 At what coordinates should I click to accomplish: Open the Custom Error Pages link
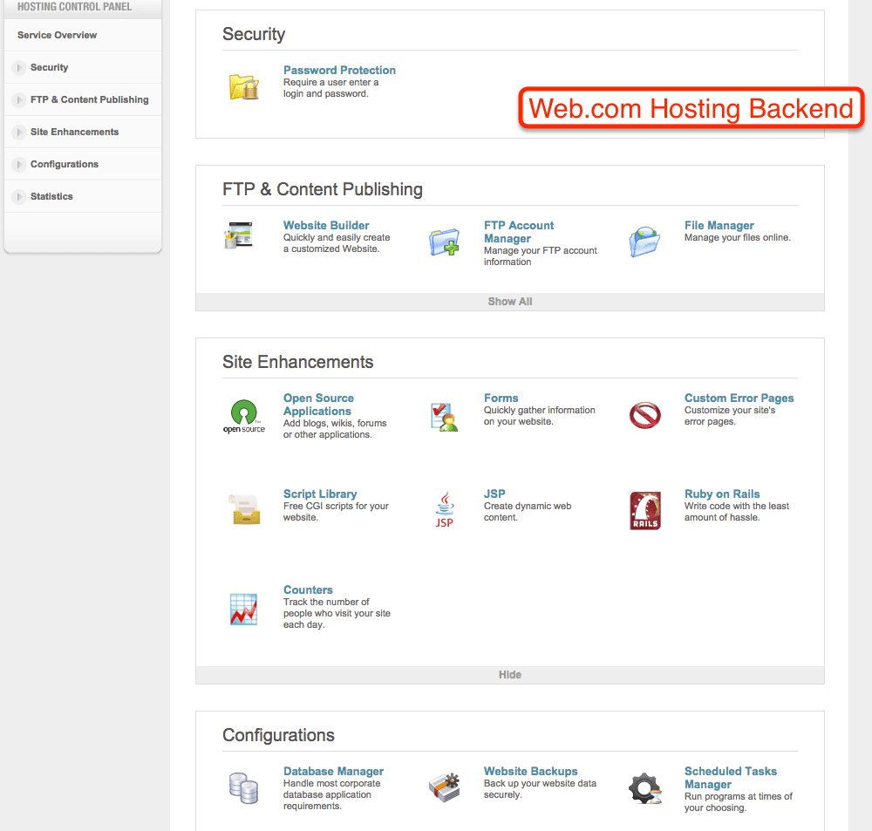pyautogui.click(x=739, y=398)
